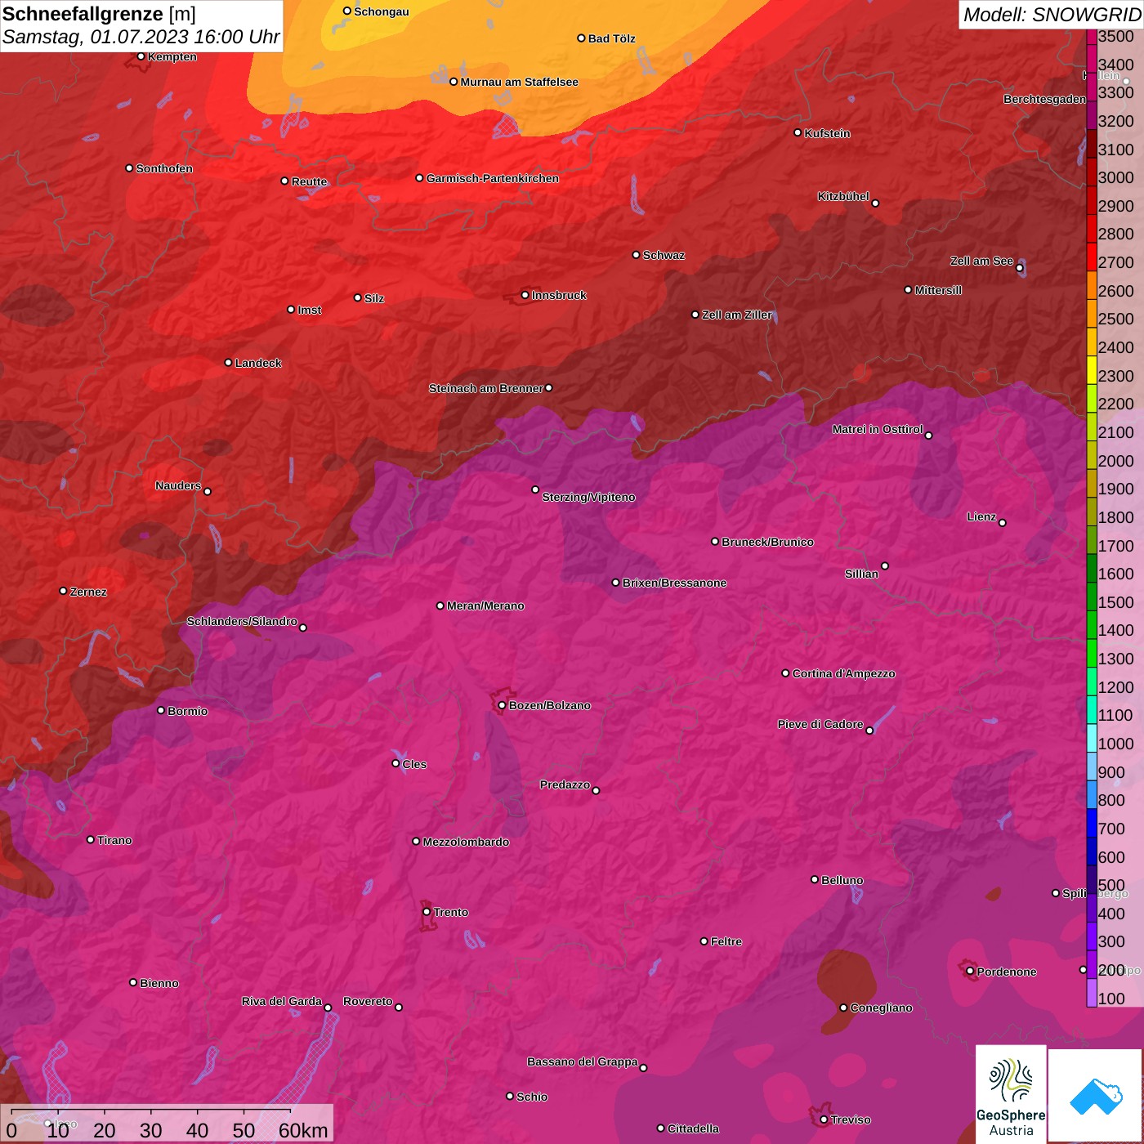Click the Bormio city marker dot
The height and width of the screenshot is (1144, 1144).
tap(161, 710)
